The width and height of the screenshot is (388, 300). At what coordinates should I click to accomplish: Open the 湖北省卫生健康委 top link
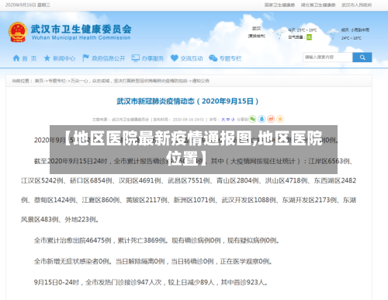point(318,5)
